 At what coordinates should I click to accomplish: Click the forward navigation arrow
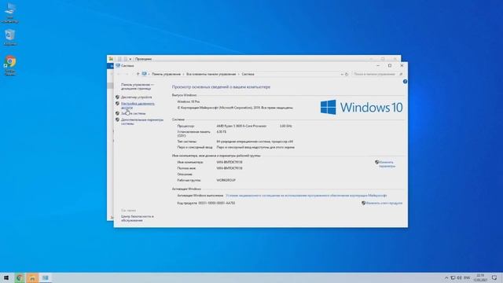pos(127,74)
